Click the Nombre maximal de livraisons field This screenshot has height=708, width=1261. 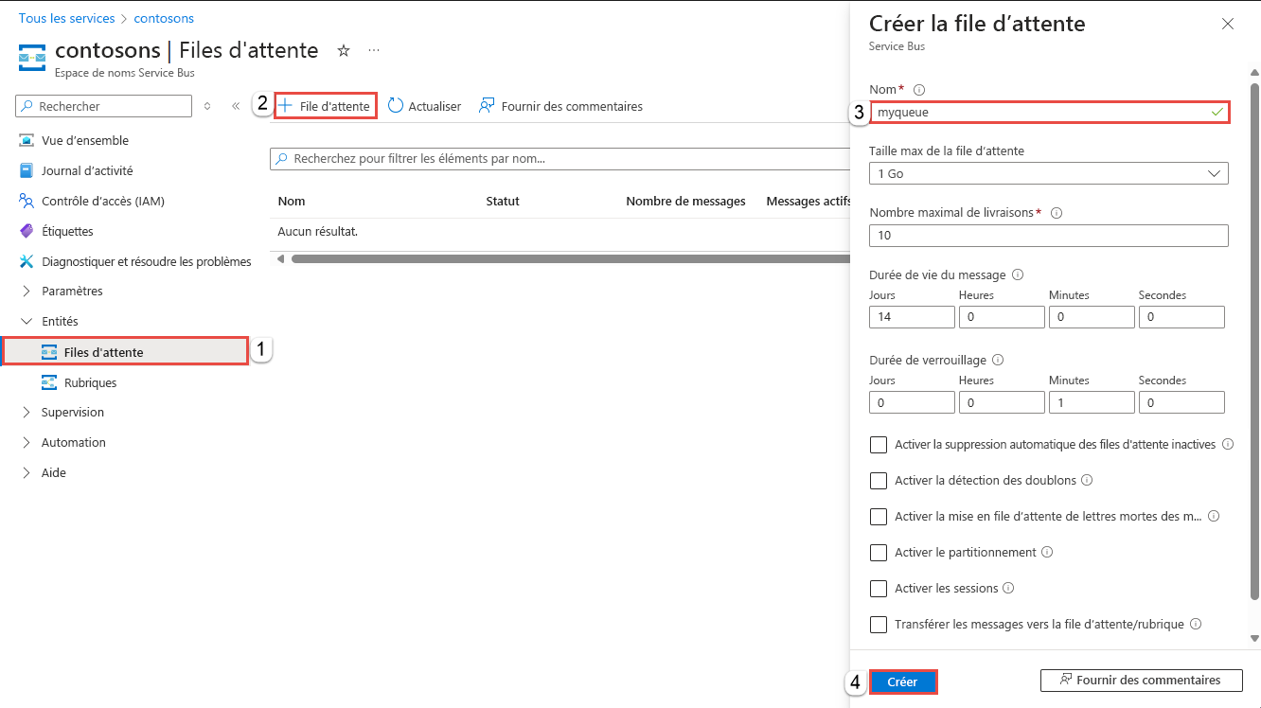[x=1048, y=235]
